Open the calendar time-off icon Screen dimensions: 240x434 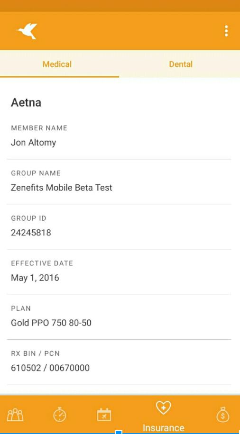click(x=104, y=415)
